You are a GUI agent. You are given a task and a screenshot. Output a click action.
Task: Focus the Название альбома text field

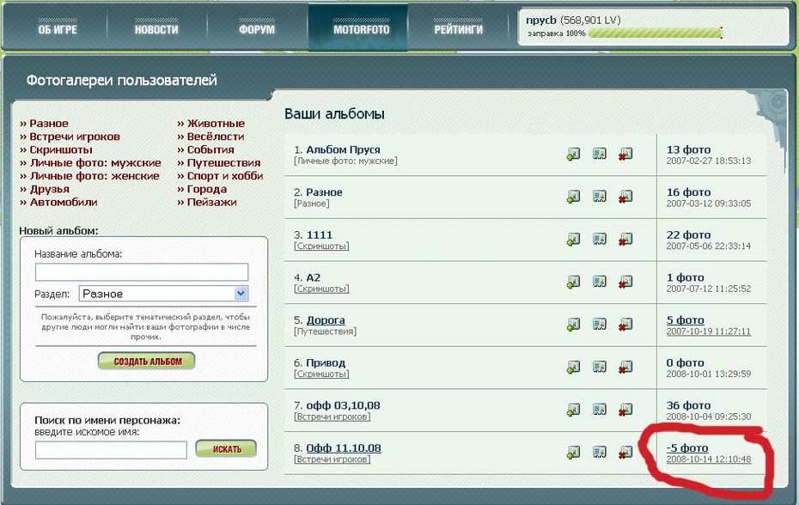[142, 272]
